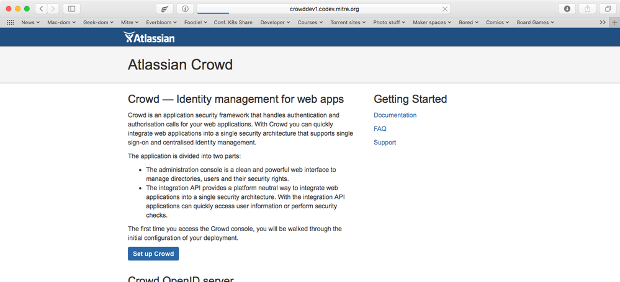The height and width of the screenshot is (282, 620).
Task: Click the text 'The application is divided into two parts:'
Action: point(184,156)
